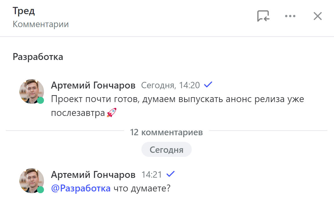Click Артемий Гончаров's avatar on the first message
The image size is (334, 205).
[x=32, y=91]
